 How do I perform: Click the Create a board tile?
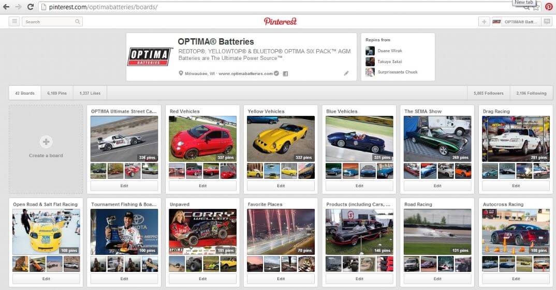point(46,149)
